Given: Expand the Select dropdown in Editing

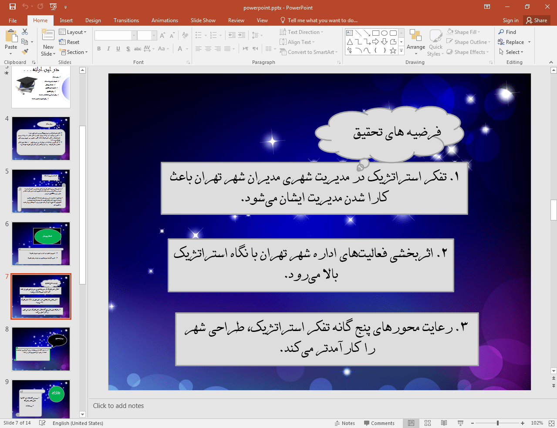Looking at the screenshot, I should click(511, 52).
